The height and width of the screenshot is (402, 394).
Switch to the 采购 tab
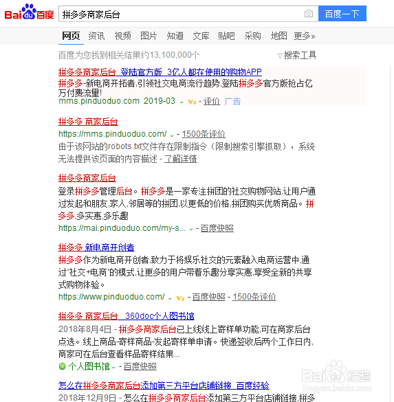(x=252, y=36)
